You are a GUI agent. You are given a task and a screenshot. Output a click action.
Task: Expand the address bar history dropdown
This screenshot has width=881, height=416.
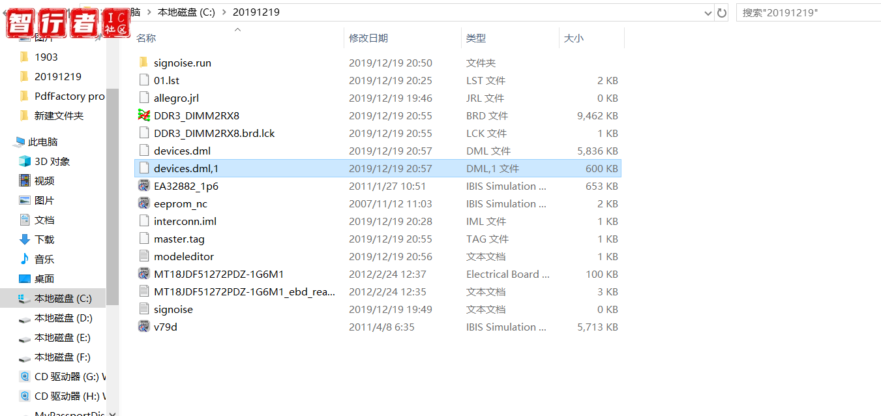[708, 12]
